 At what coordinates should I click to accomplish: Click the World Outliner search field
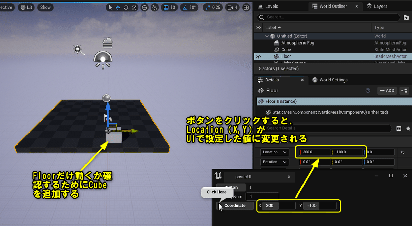328,17
